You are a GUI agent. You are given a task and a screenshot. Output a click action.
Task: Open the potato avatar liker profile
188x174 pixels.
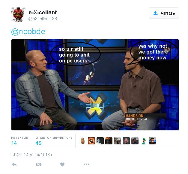(x=83, y=141)
